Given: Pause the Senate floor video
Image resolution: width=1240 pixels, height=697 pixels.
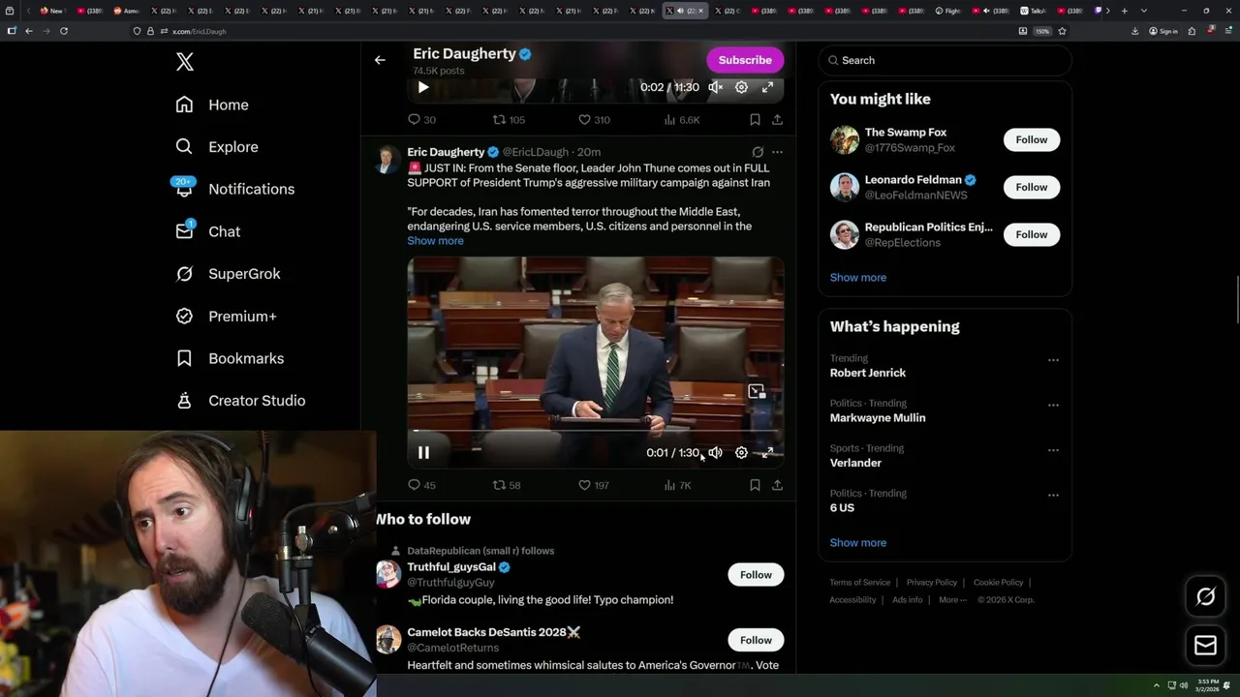Looking at the screenshot, I should [x=423, y=453].
